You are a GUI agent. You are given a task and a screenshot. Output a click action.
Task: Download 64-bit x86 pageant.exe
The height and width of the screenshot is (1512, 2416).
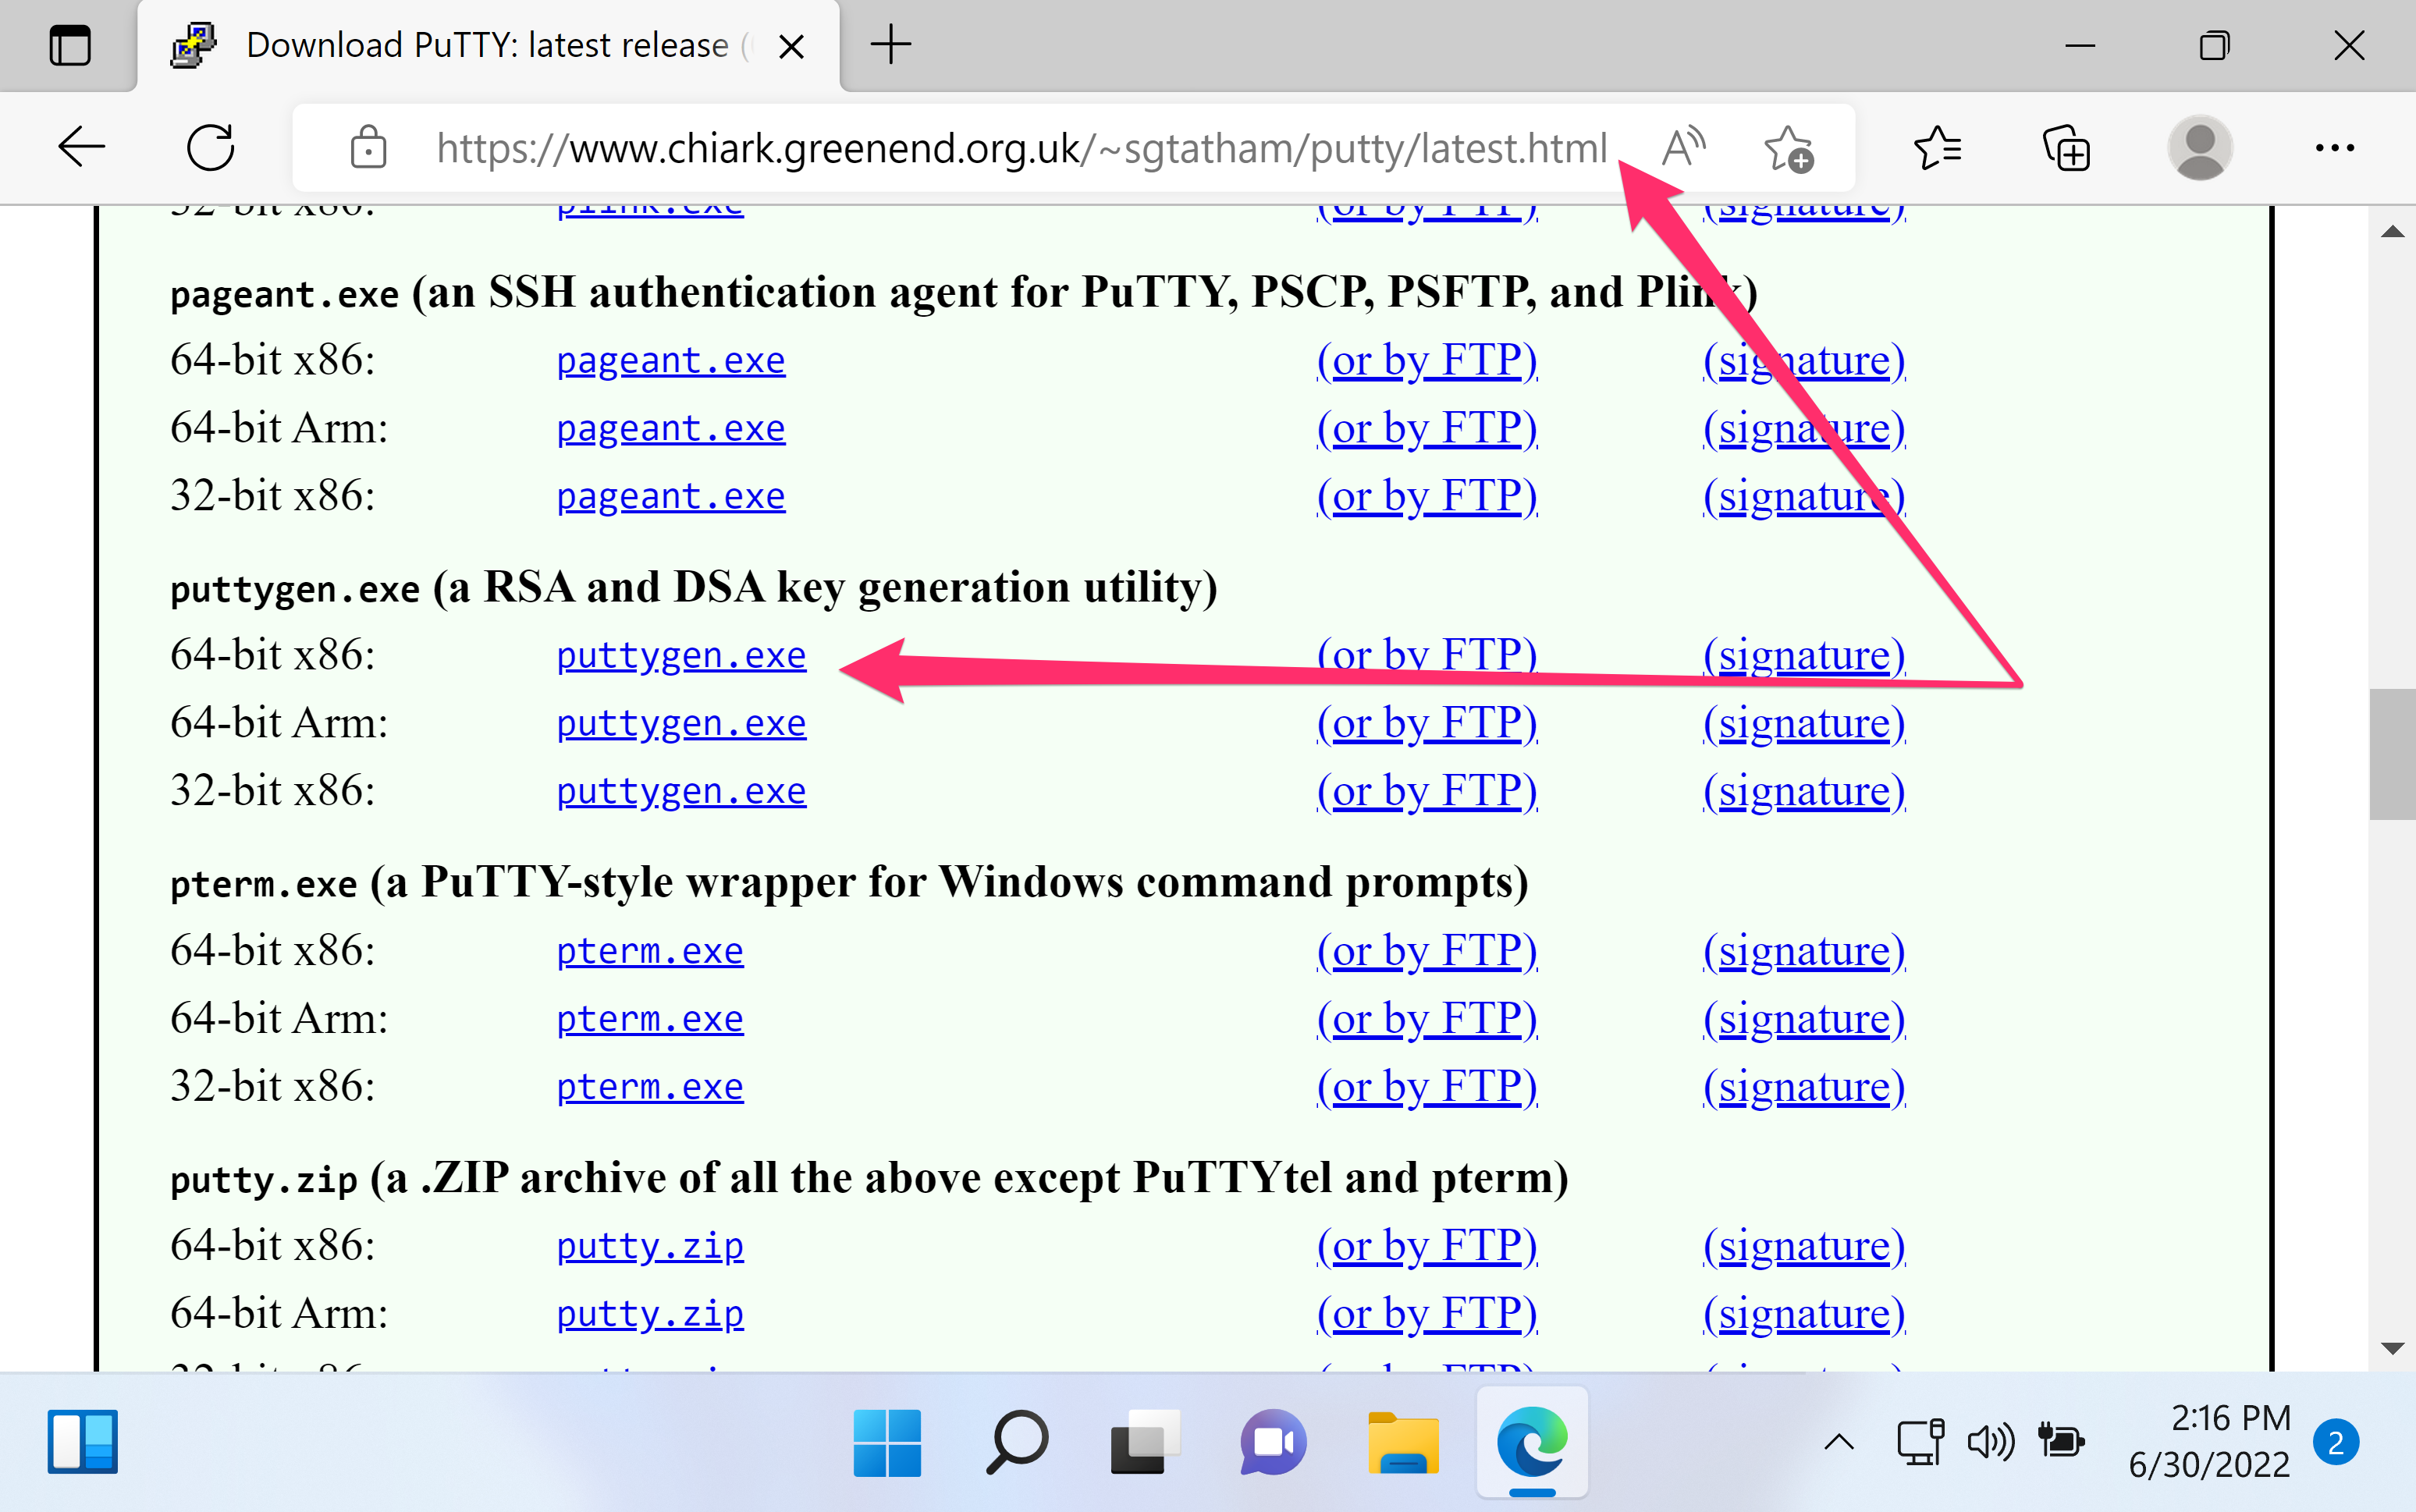click(671, 360)
